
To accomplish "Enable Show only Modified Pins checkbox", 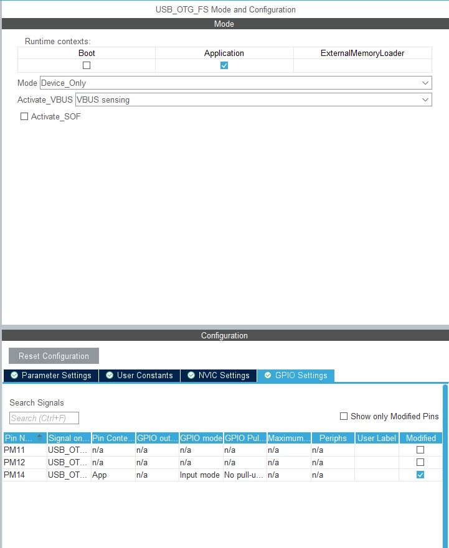I will tap(344, 416).
